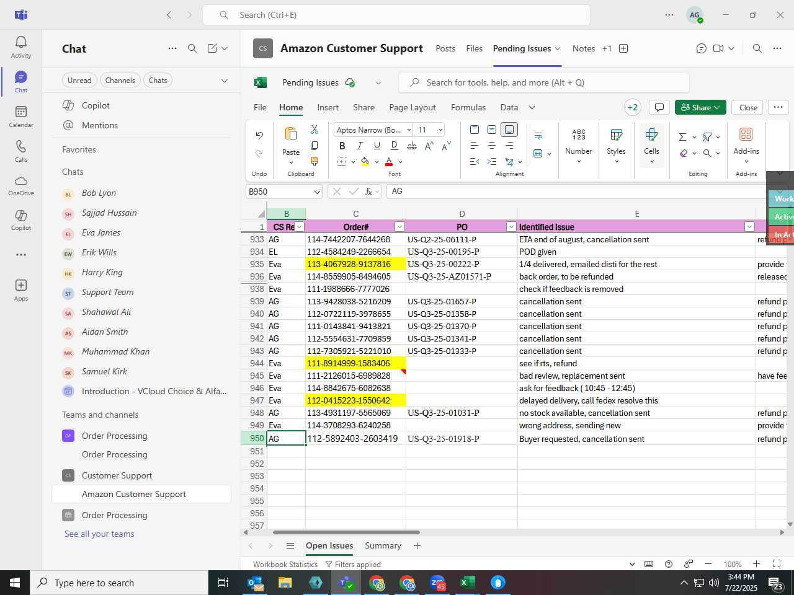The width and height of the screenshot is (794, 595).
Task: Click the green Share button
Action: [x=700, y=107]
